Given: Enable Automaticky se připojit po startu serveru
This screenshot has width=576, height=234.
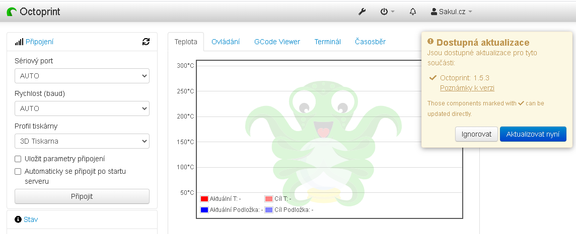Looking at the screenshot, I should point(18,171).
